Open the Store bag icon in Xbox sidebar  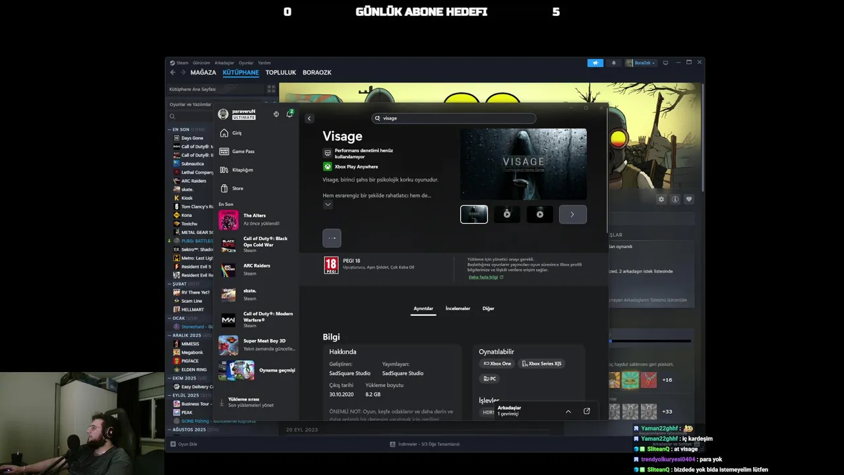pos(224,188)
